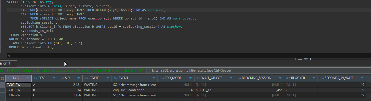Select the SESS cell containing A

45,85
